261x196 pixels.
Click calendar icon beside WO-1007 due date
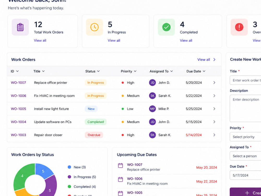[x=120, y=165]
